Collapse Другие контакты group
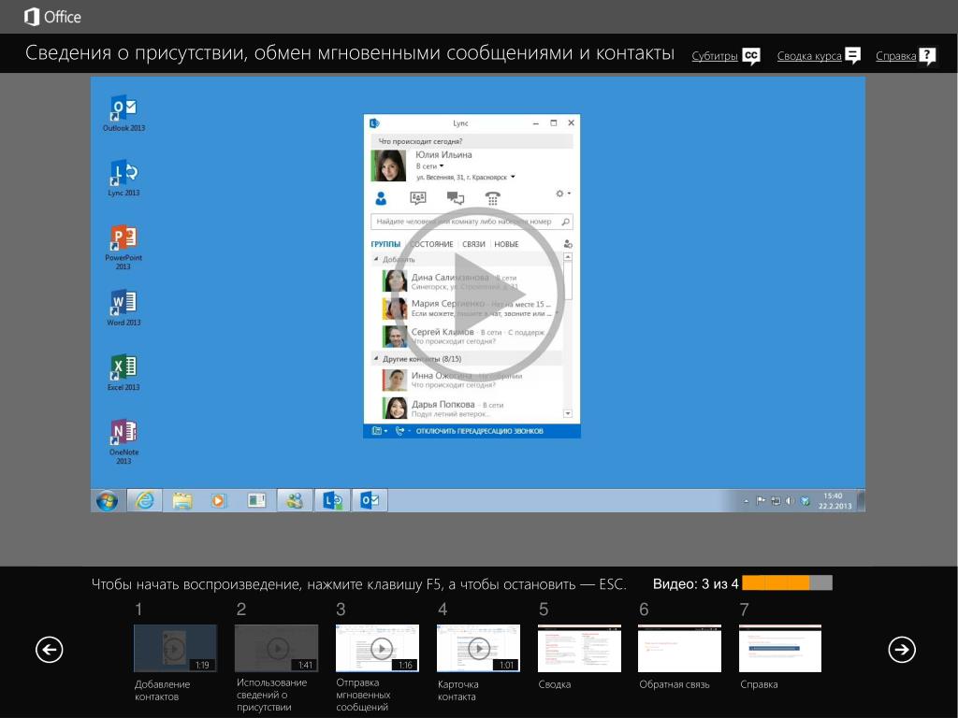 [376, 358]
